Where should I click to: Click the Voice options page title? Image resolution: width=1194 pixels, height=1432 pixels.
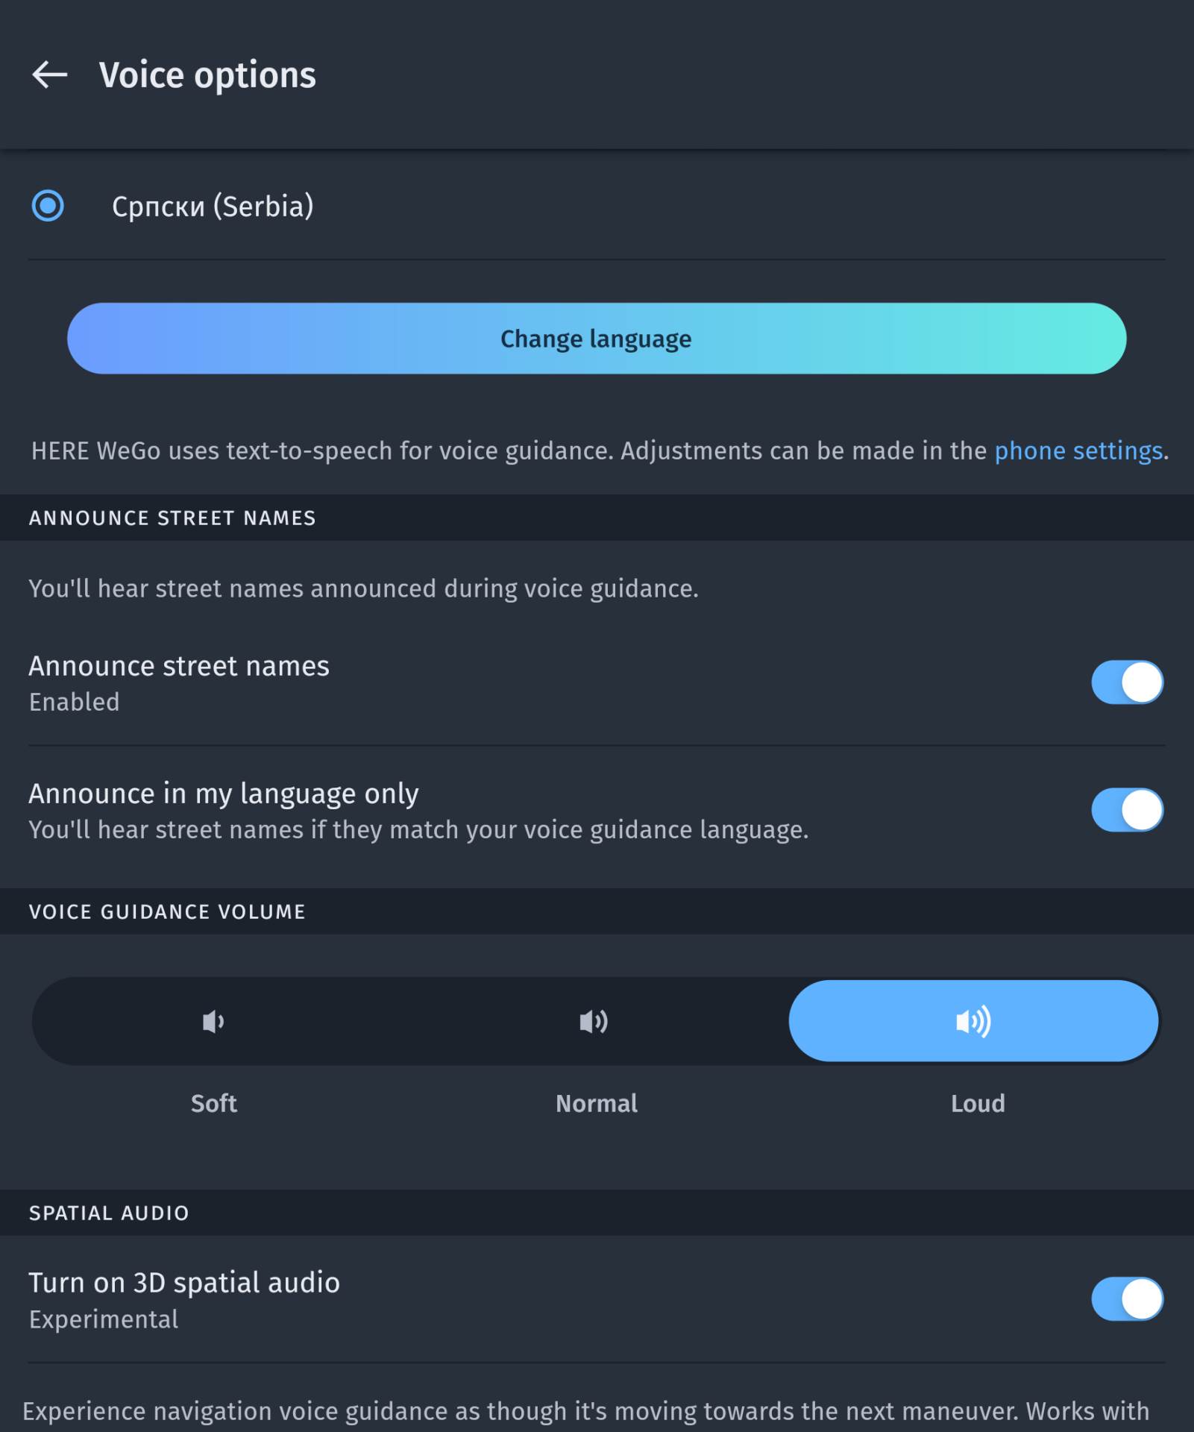coord(207,75)
